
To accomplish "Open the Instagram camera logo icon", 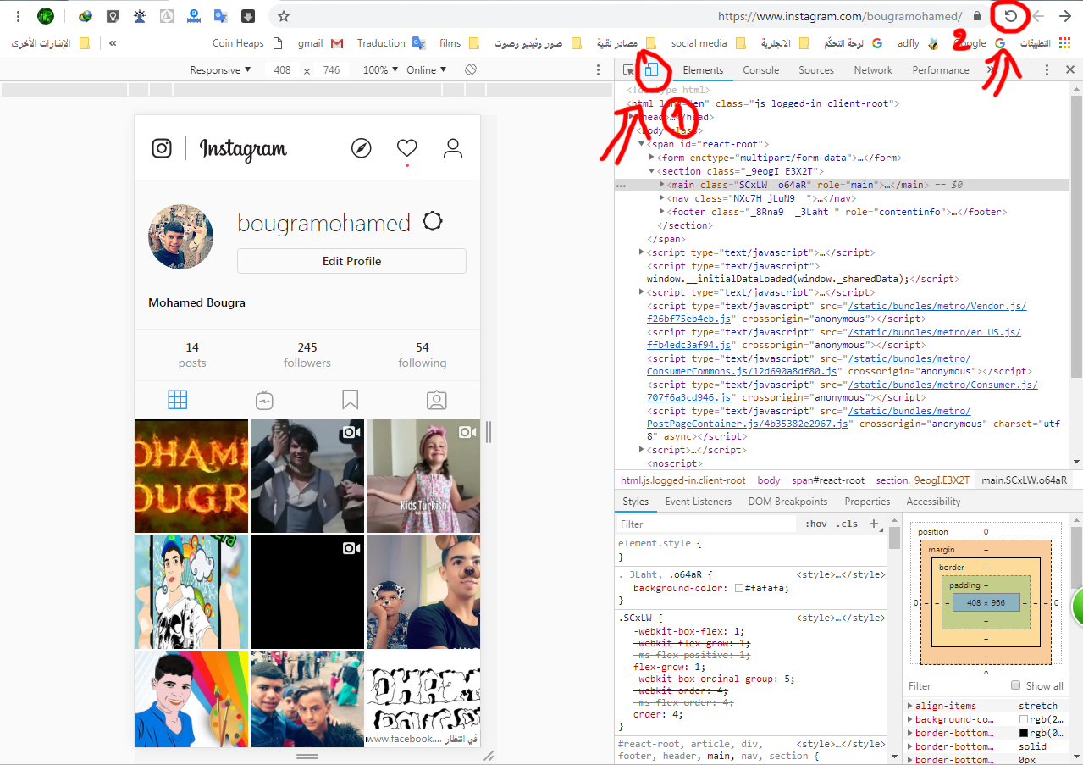I will 162,148.
